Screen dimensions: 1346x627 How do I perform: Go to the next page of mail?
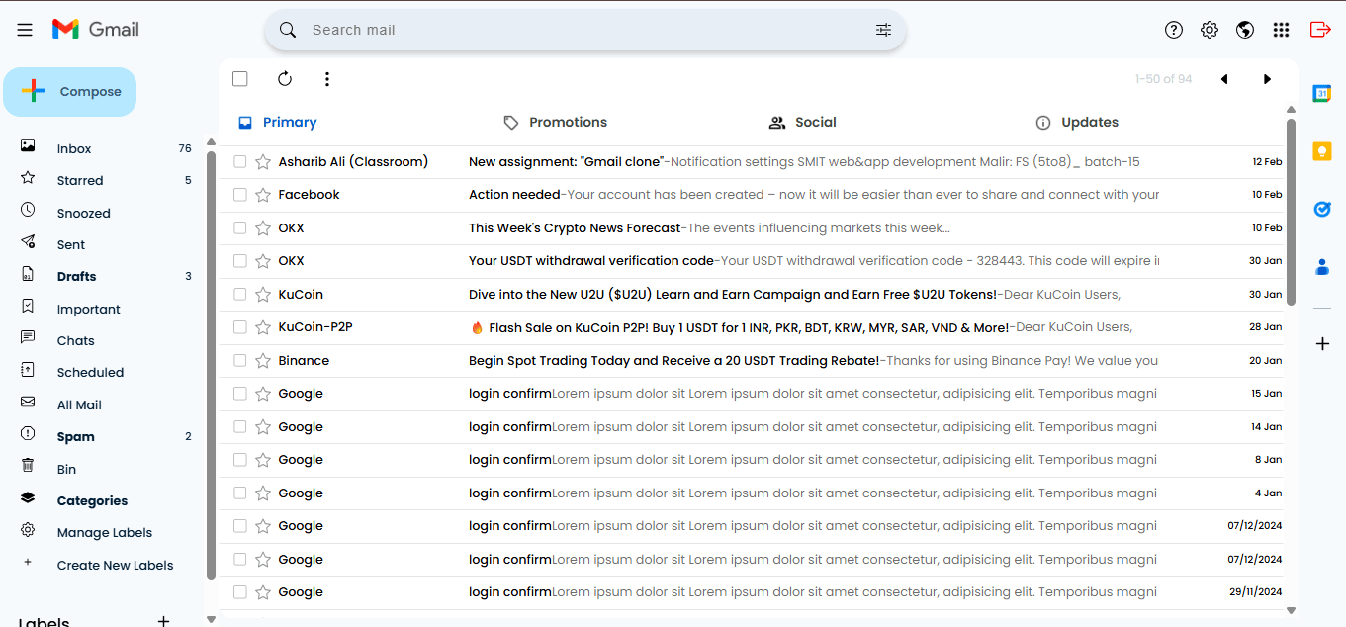click(1267, 79)
